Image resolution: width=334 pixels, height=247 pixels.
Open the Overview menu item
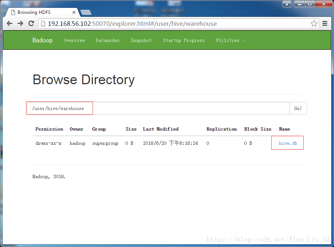(x=74, y=40)
